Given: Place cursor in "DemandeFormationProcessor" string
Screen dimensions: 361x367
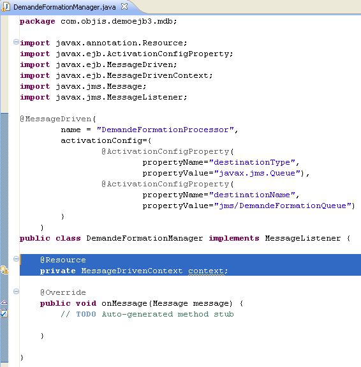Looking at the screenshot, I should [165, 130].
